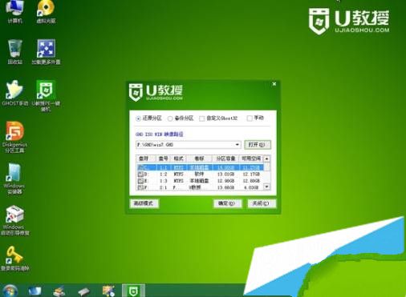Screen dimensions: 406x297
Task: Click the 打开 button
Action: coord(258,145)
